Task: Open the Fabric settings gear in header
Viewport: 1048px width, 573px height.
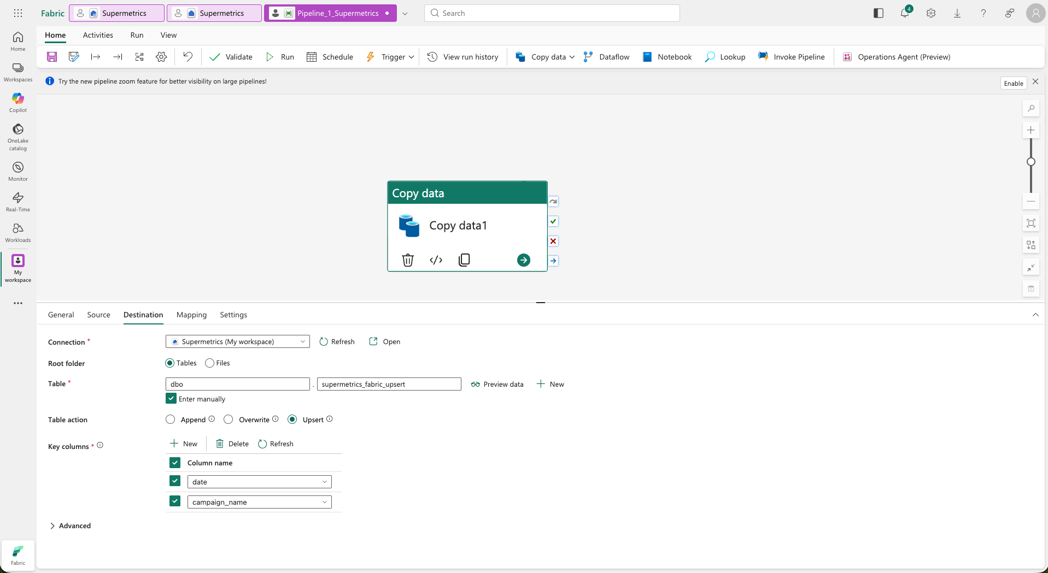Action: click(931, 13)
